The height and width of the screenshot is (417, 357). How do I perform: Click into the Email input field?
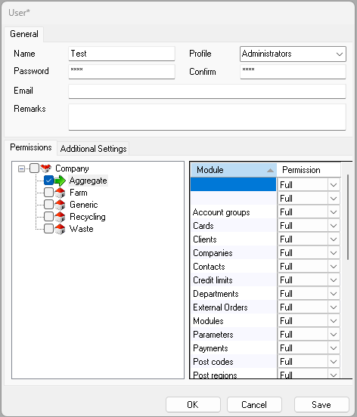[207, 91]
